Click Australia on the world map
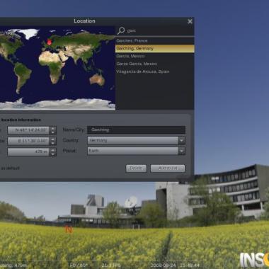 (97, 79)
